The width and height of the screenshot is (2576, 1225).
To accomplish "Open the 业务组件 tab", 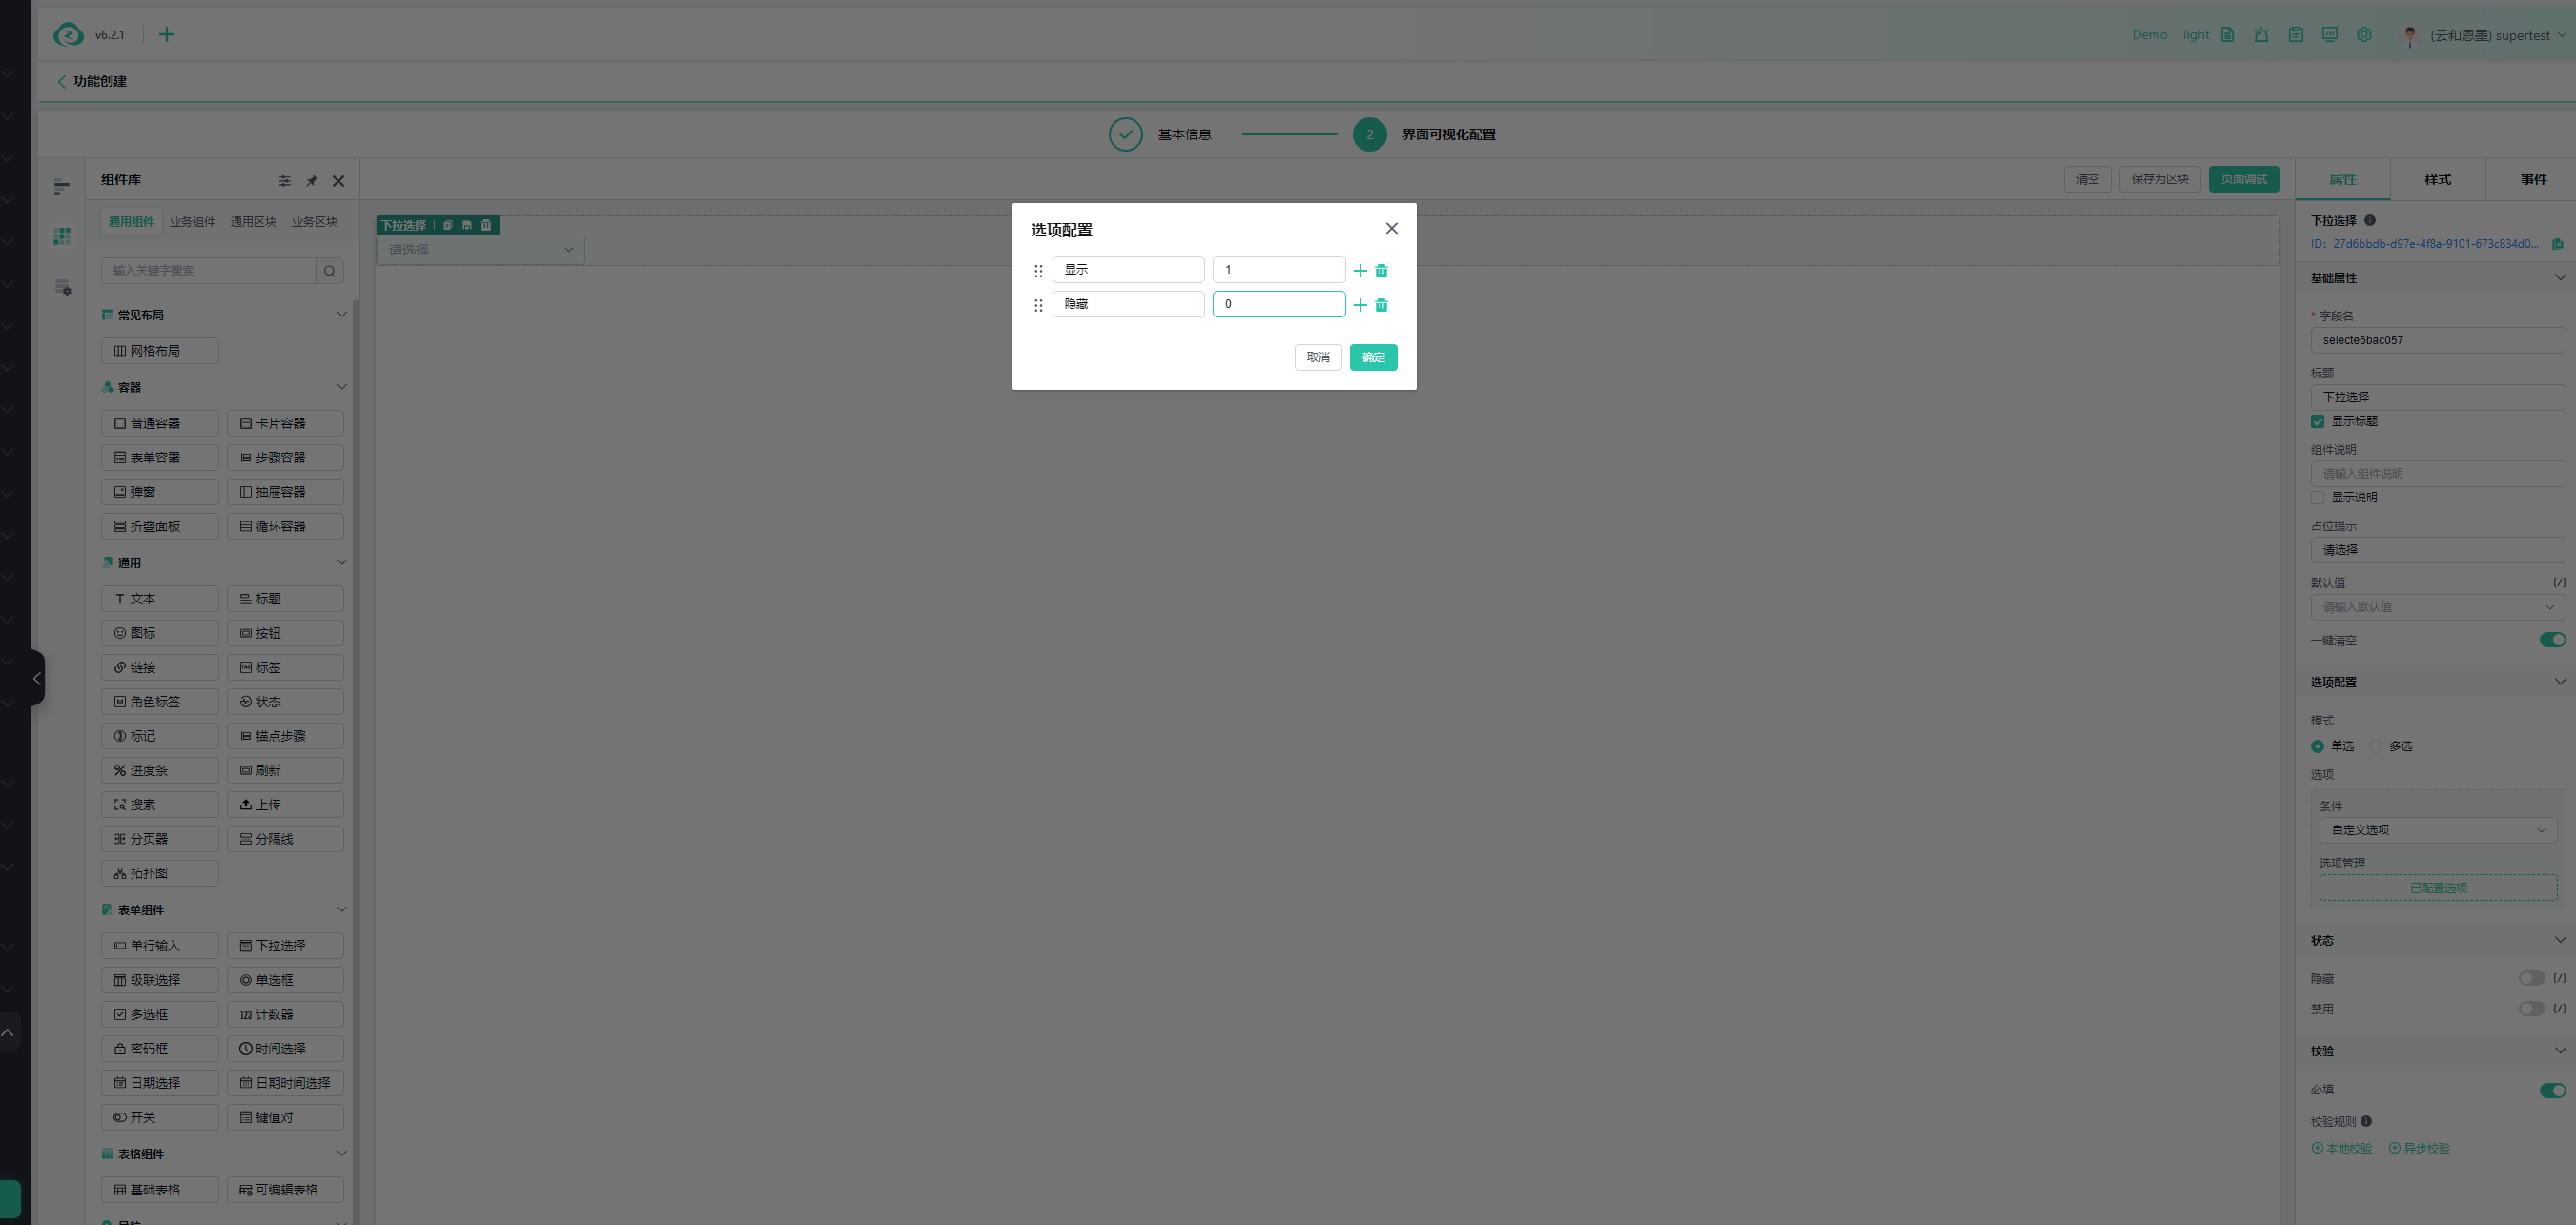I will tap(192, 222).
